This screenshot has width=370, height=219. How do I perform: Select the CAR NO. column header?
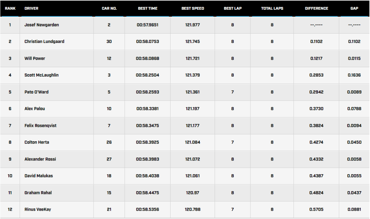pyautogui.click(x=109, y=8)
